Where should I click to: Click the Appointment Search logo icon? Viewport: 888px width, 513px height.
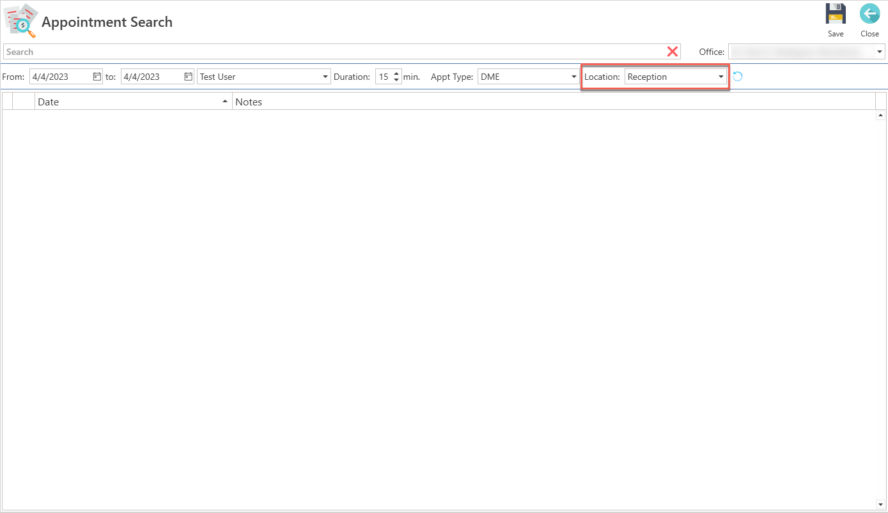(21, 21)
